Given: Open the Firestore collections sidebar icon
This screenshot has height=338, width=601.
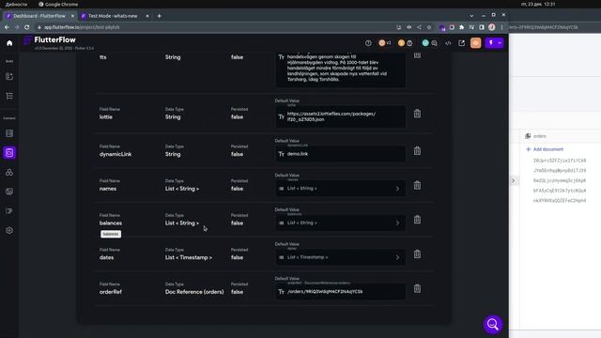Looking at the screenshot, I should pyautogui.click(x=9, y=133).
